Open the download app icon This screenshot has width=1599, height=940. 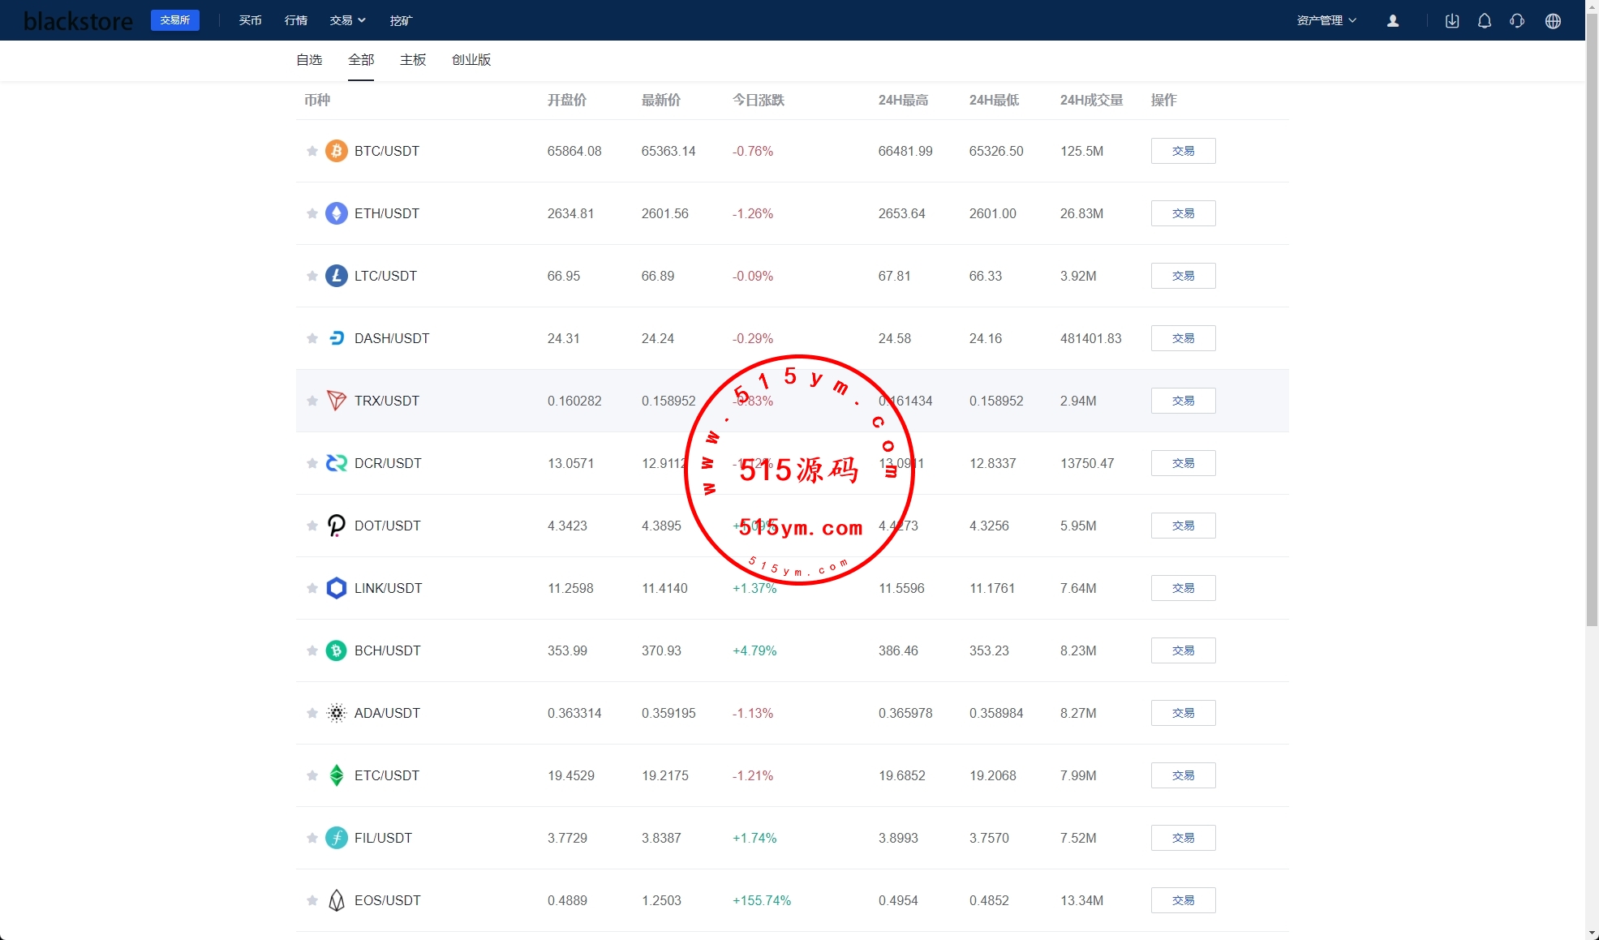pyautogui.click(x=1452, y=21)
